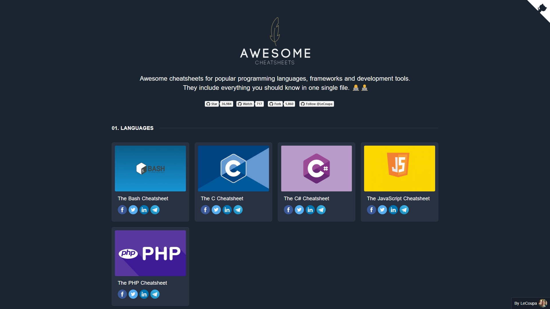Share Bash Cheatsheet on Facebook
The width and height of the screenshot is (550, 309).
[x=122, y=210]
